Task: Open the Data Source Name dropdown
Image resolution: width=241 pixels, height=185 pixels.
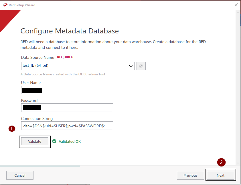Action: pos(78,66)
